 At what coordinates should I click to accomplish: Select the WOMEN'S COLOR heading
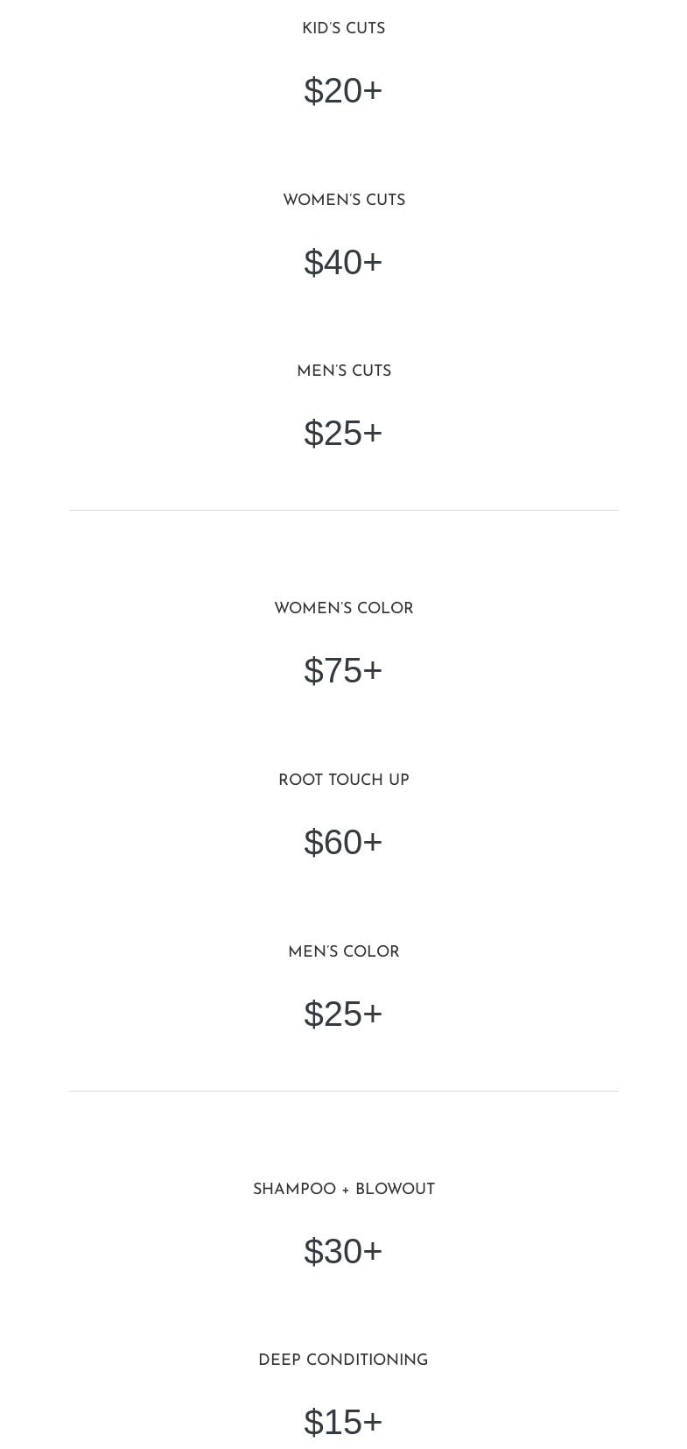point(344,609)
